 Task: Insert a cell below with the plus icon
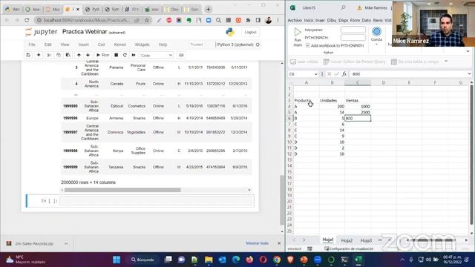click(39, 55)
